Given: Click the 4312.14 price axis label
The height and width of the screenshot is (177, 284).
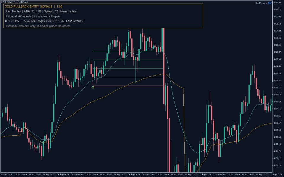Looking at the screenshot, I should tap(277, 101).
